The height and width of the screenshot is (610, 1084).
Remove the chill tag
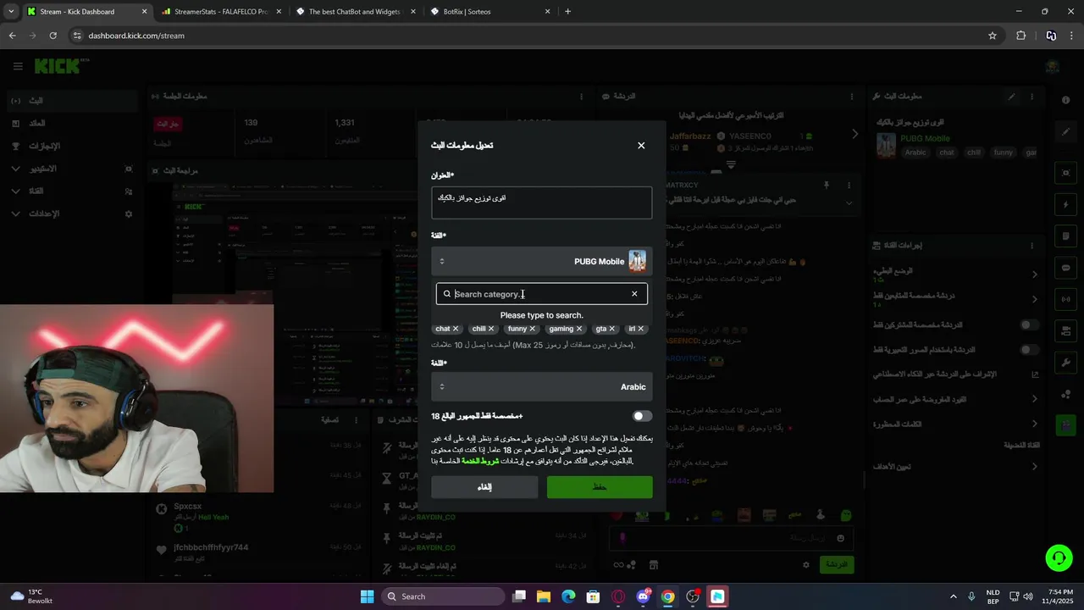tap(491, 329)
